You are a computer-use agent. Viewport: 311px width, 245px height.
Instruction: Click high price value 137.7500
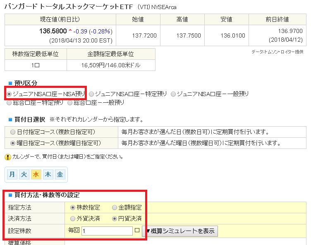click(189, 35)
